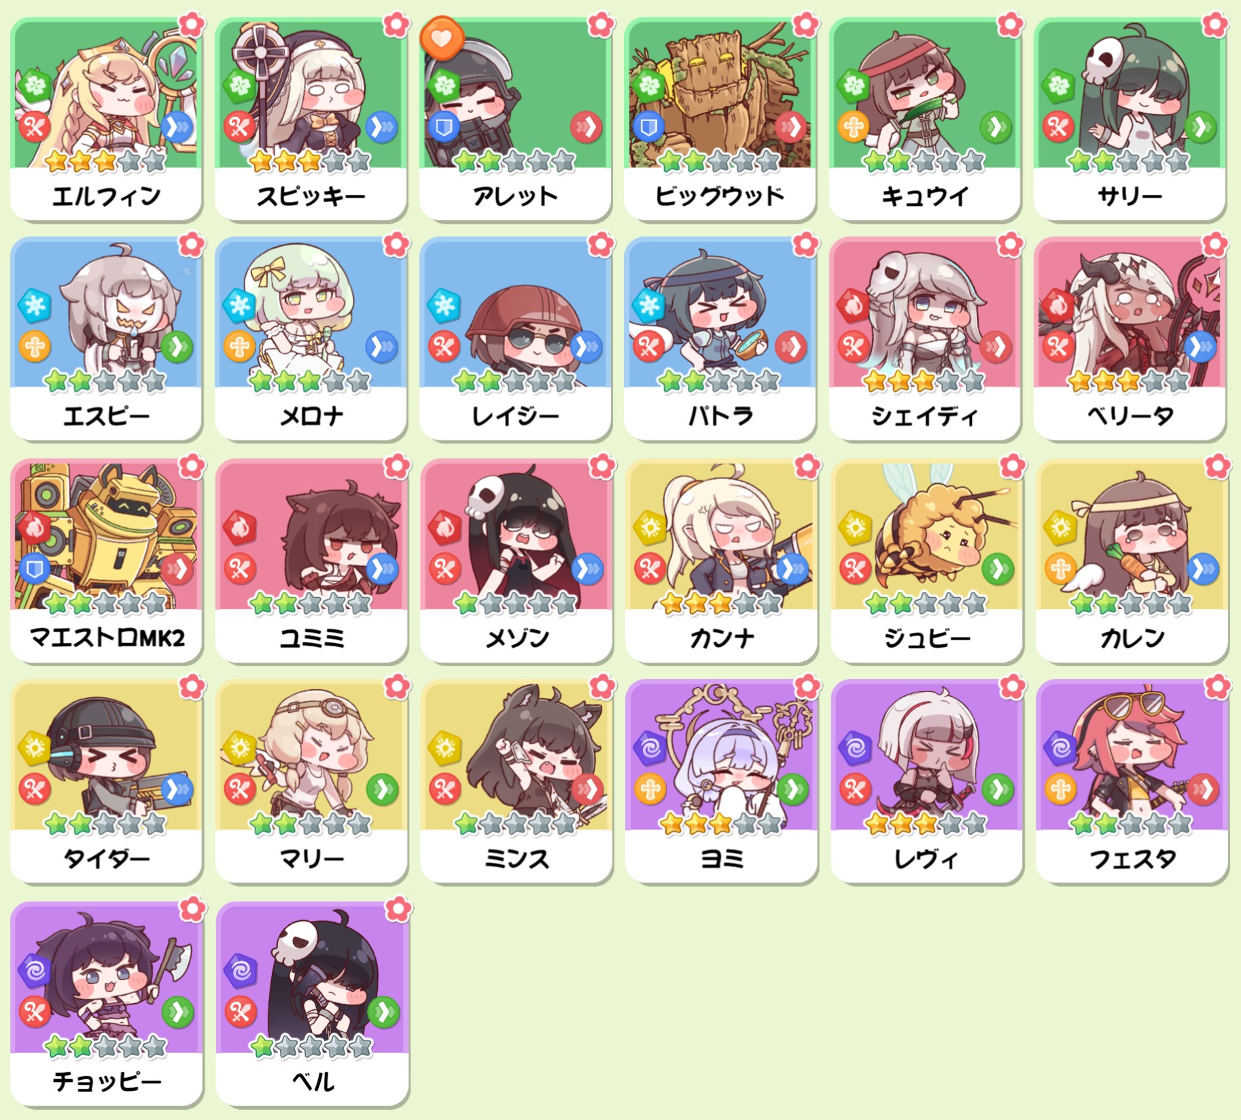Click the orange heart badge on アレット card

pos(442,37)
